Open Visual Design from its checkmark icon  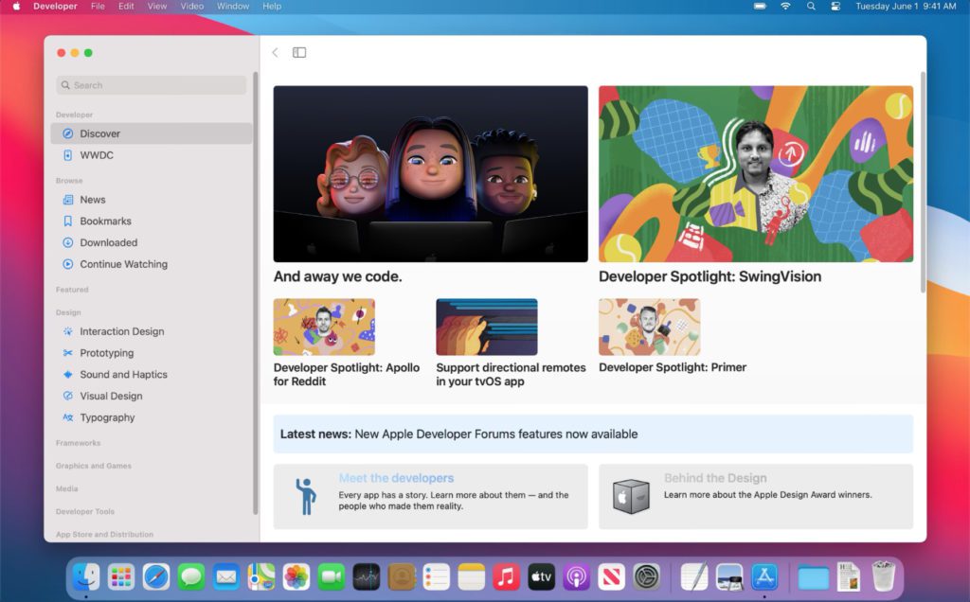tap(68, 396)
